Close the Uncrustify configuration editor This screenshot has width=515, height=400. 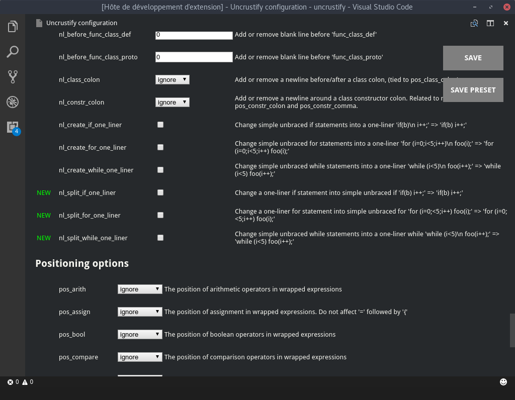tap(506, 23)
